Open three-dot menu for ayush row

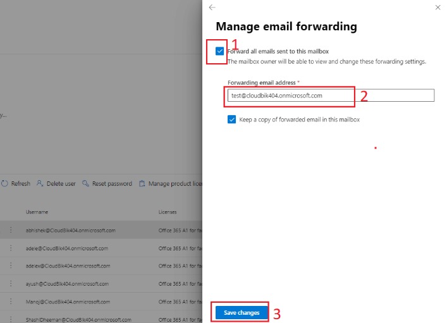click(11, 284)
